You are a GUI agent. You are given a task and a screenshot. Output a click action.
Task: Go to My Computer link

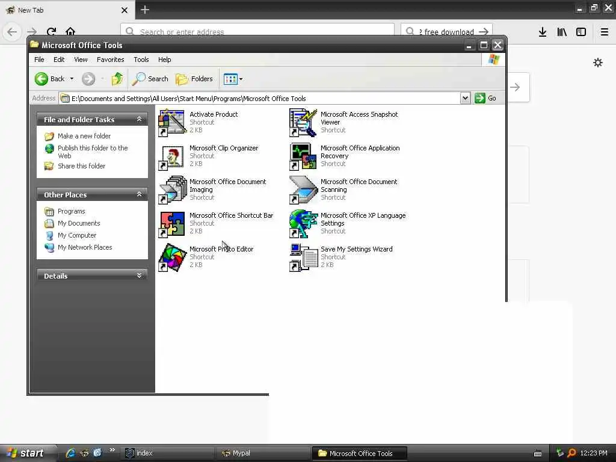click(77, 235)
